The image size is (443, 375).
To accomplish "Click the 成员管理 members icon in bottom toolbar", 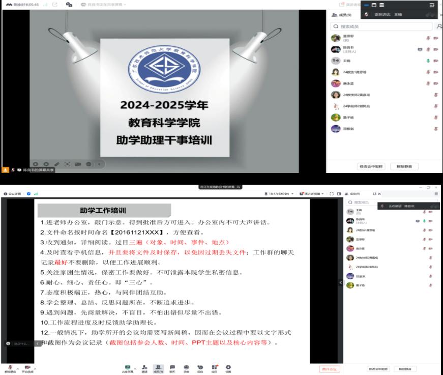I will coord(159,367).
